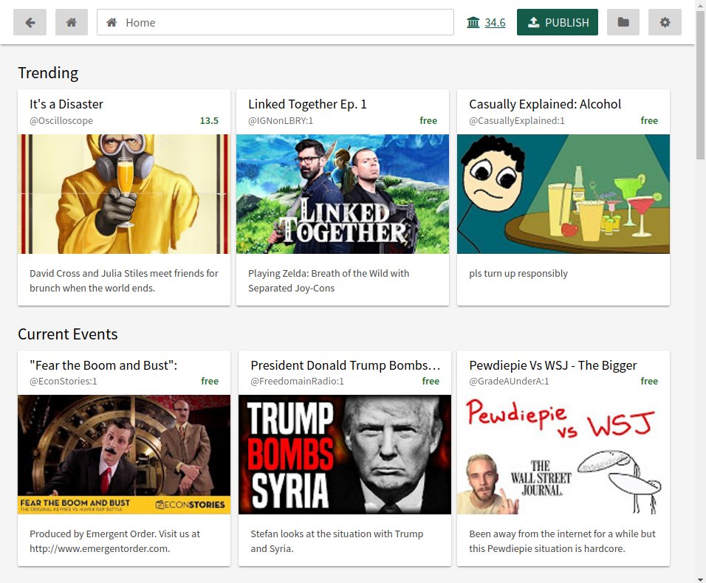Click the home button on the toolbar
The height and width of the screenshot is (583, 706).
(x=71, y=22)
